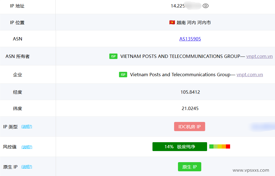Image resolution: width=275 pixels, height=176 pixels.
Task: Click the yellow segment of the risk bar
Action: 220,146
